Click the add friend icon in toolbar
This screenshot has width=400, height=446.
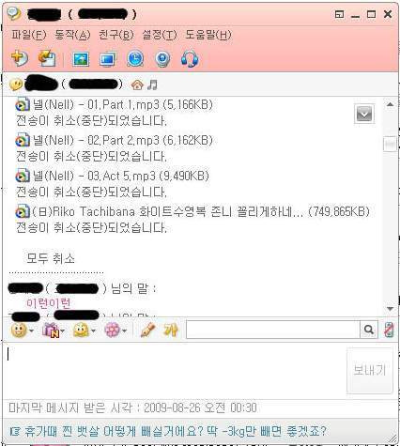click(20, 58)
